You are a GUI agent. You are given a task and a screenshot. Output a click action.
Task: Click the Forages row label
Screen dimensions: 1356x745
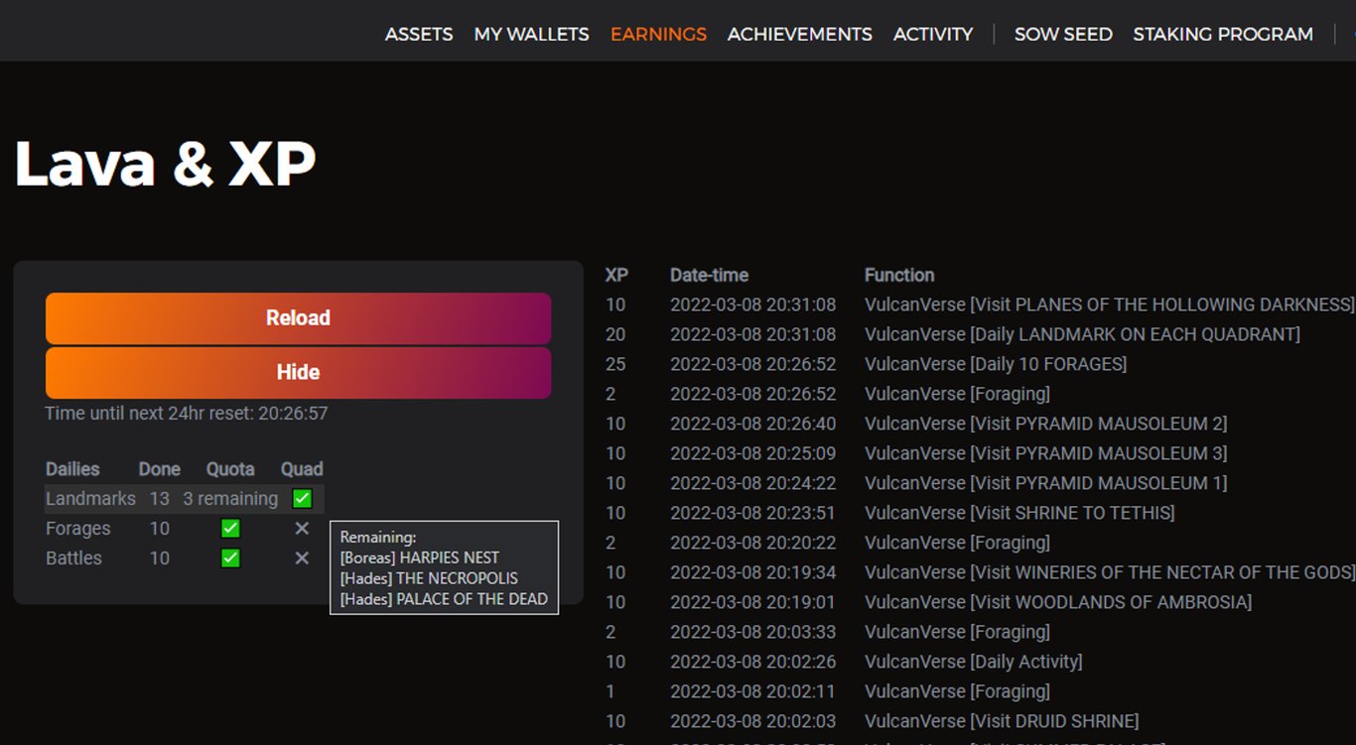tap(77, 529)
